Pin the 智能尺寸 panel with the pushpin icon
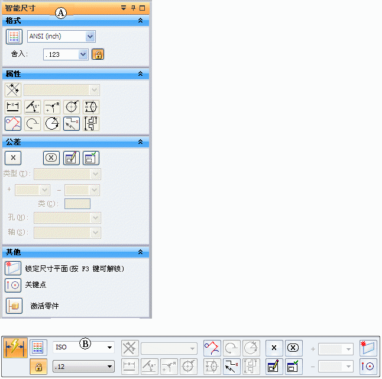The width and height of the screenshot is (382, 379). click(x=133, y=8)
